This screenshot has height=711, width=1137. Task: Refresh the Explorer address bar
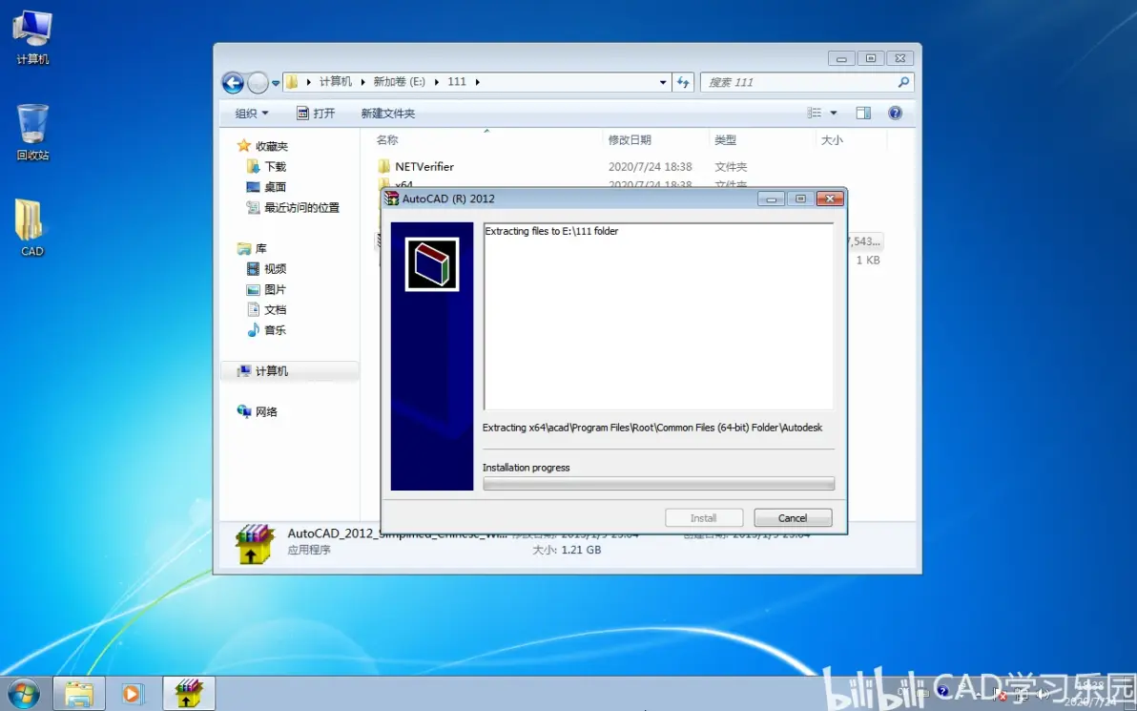point(683,82)
